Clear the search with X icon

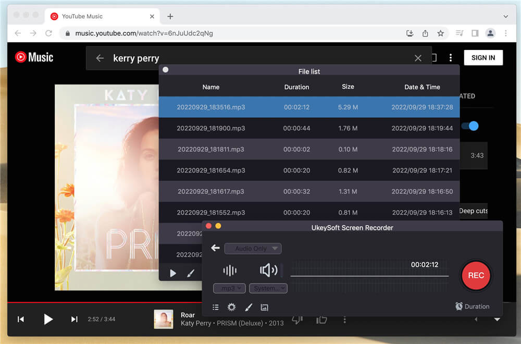[418, 58]
